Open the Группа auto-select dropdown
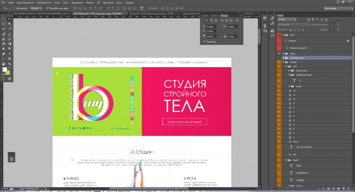This screenshot has height=192, width=355. pyautogui.click(x=36, y=8)
